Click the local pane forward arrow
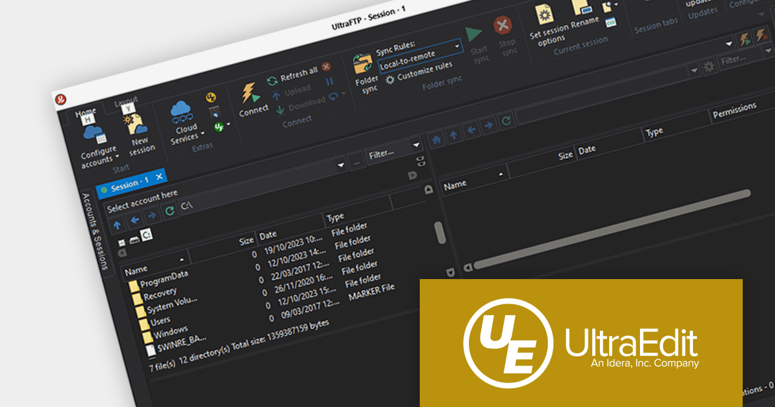 [x=152, y=216]
